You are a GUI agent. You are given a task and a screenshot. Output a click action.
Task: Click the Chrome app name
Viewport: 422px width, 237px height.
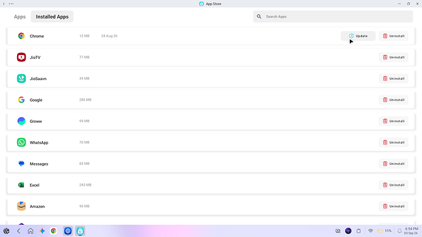37,36
